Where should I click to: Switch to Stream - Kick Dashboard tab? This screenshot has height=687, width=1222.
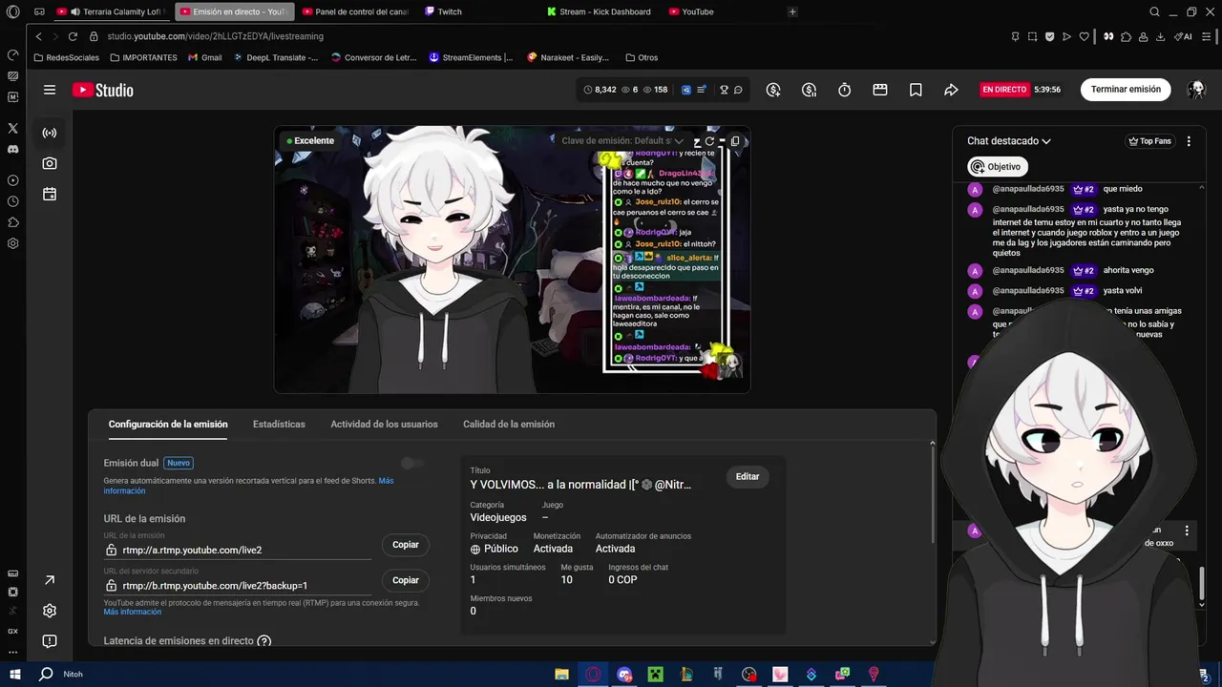coord(601,11)
